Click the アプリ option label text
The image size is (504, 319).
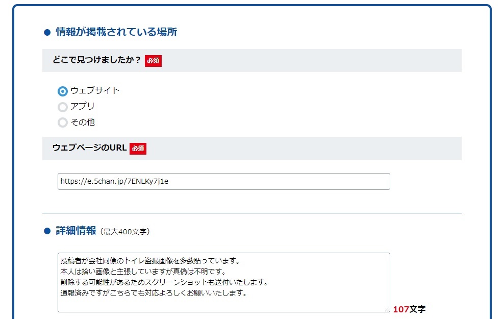point(83,106)
